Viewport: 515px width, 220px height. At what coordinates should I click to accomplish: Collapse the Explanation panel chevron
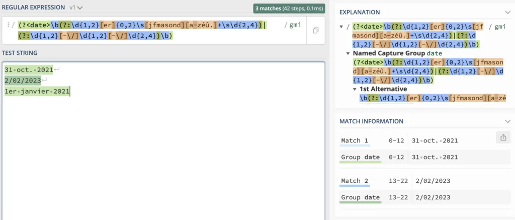507,12
